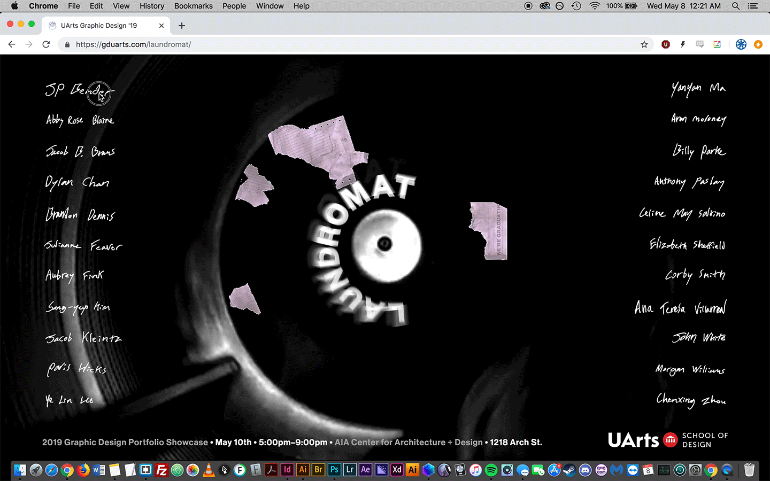Open Spotlight search in the menu bar
This screenshot has width=770, height=481.
coord(736,6)
